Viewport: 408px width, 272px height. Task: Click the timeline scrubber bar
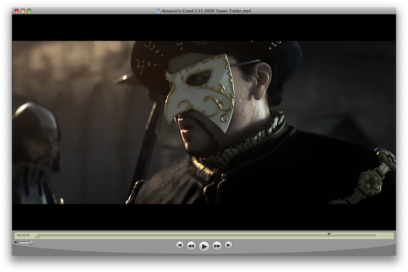[207, 235]
